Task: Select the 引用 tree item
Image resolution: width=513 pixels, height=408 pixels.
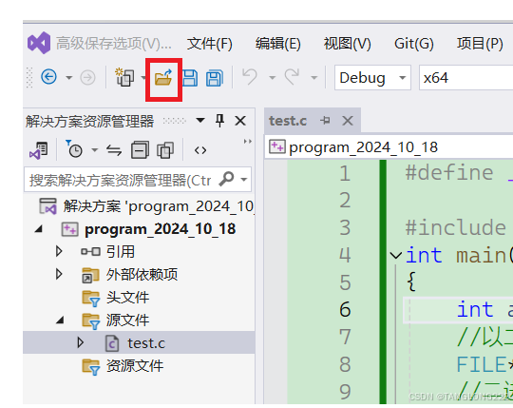Action: [120, 252]
